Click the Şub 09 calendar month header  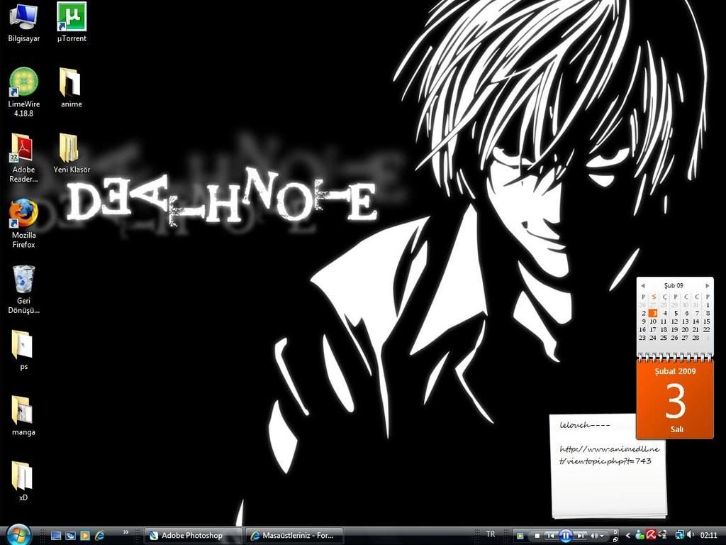(674, 285)
